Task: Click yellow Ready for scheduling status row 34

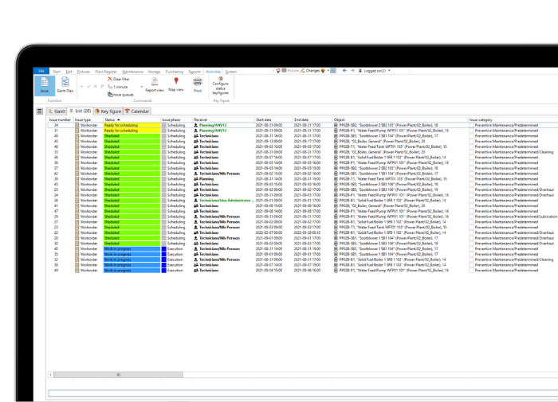Action: point(132,125)
